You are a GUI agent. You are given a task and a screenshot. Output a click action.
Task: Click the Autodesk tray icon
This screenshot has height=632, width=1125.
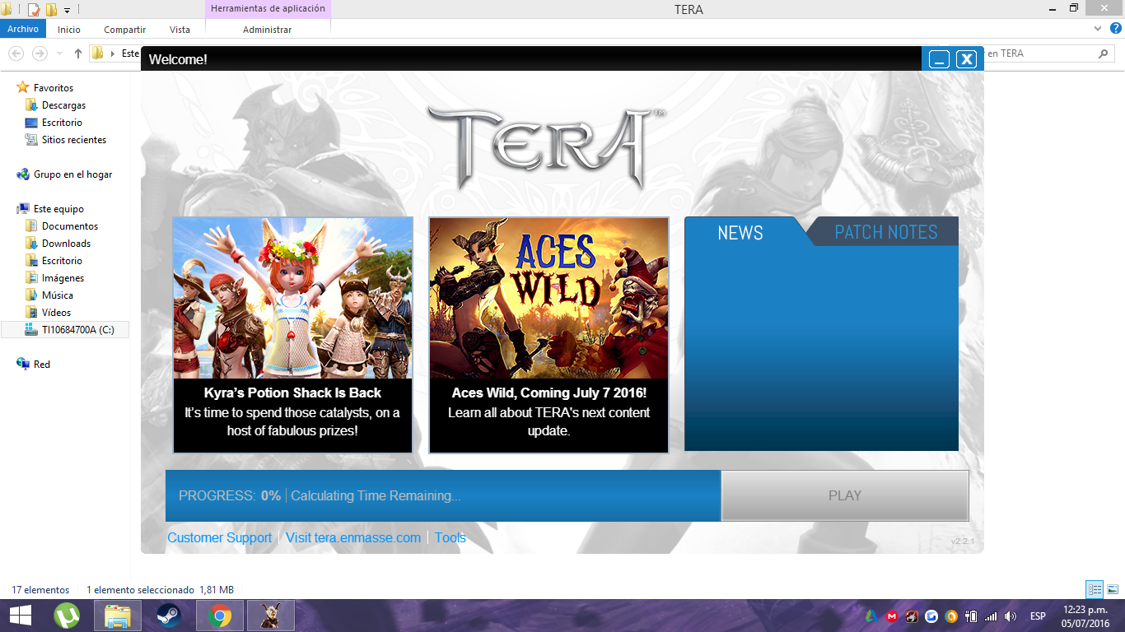click(871, 616)
